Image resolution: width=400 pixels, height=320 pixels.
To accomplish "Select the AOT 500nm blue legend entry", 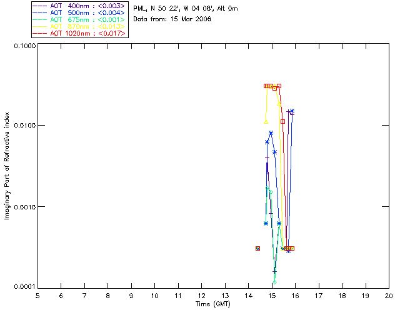I will (x=79, y=12).
